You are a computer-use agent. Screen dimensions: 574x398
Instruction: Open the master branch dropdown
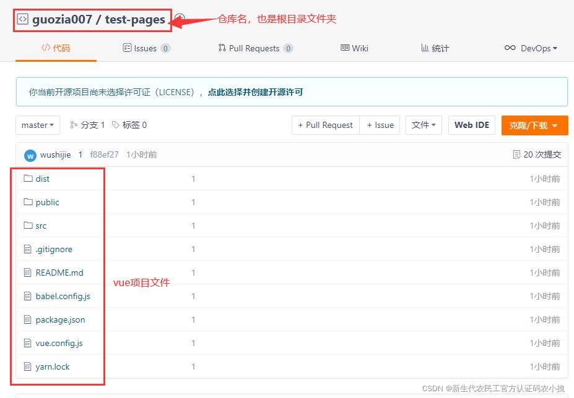38,125
